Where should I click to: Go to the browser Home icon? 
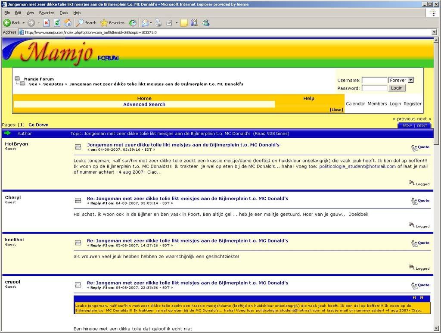[68, 23]
